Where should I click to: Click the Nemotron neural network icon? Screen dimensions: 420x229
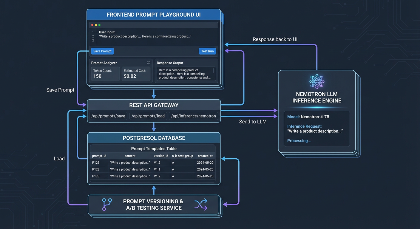316,81
